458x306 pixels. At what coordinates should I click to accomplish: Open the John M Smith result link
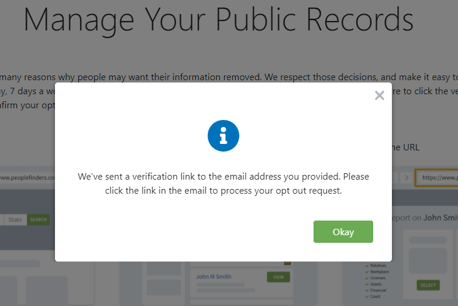pos(213,277)
